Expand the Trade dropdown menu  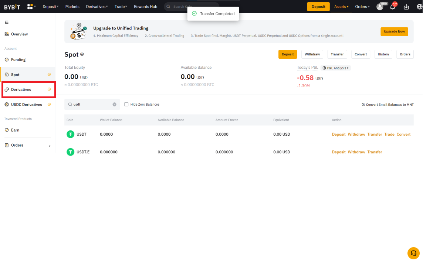pyautogui.click(x=121, y=7)
